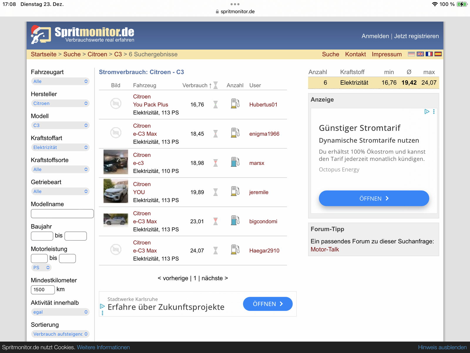Open You Pack Plus vehicle link
This screenshot has width=470, height=353.
151,105
